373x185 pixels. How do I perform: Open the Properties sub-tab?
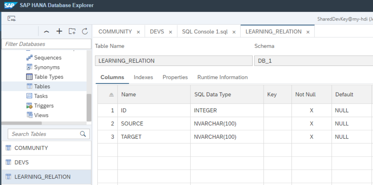click(175, 77)
